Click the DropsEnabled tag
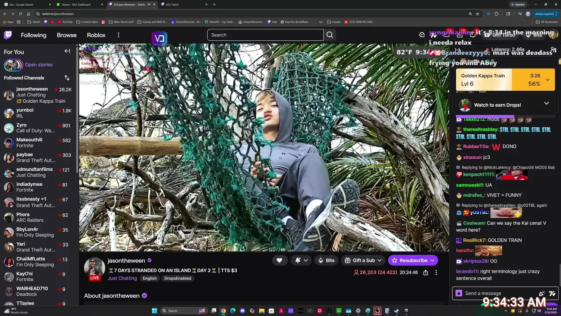 (x=178, y=278)
